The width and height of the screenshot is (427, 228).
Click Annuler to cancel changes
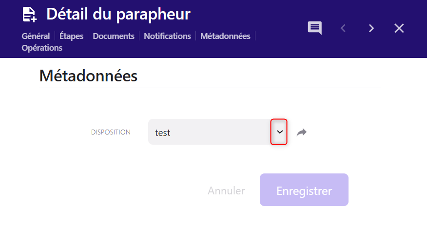click(226, 191)
